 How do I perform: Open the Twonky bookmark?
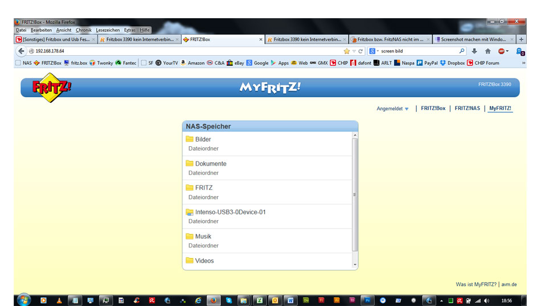point(101,63)
